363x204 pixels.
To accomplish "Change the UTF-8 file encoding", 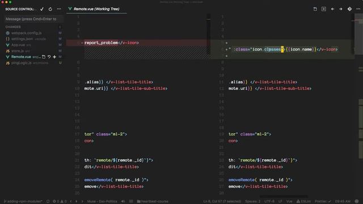I will coord(269,202).
